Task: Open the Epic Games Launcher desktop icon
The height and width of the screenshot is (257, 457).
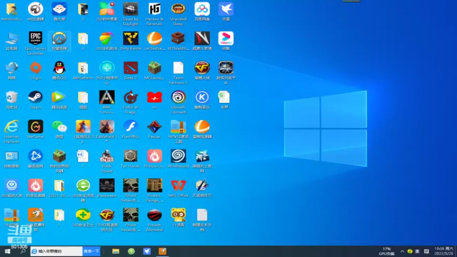Action: (x=35, y=42)
